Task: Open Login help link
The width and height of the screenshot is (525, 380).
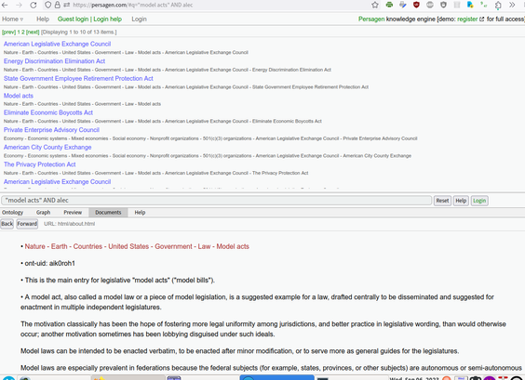Action: (x=107, y=20)
